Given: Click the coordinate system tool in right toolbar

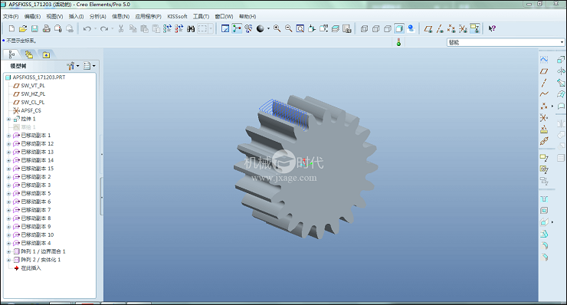Looking at the screenshot, I should 544,117.
